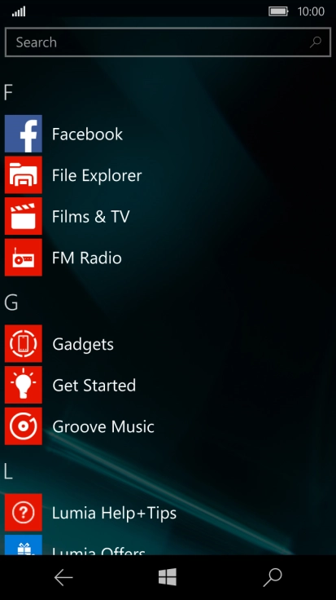The height and width of the screenshot is (600, 336).
Task: Return home with the Windows Start button
Action: pyautogui.click(x=168, y=577)
